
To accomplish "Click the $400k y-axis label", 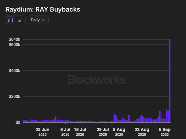I will tap(14, 70).
